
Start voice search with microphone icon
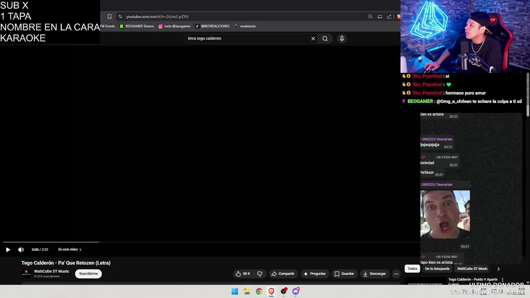tap(342, 38)
